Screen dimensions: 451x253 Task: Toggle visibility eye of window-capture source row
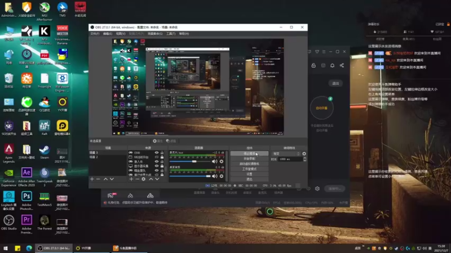click(157, 157)
